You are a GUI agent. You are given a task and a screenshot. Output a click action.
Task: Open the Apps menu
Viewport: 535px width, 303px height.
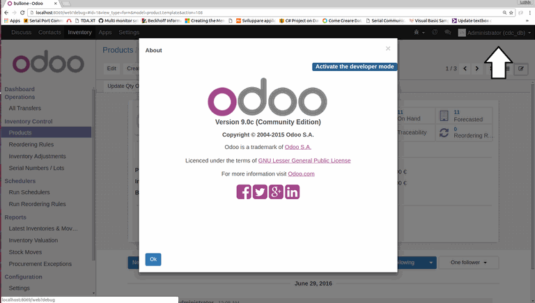105,33
